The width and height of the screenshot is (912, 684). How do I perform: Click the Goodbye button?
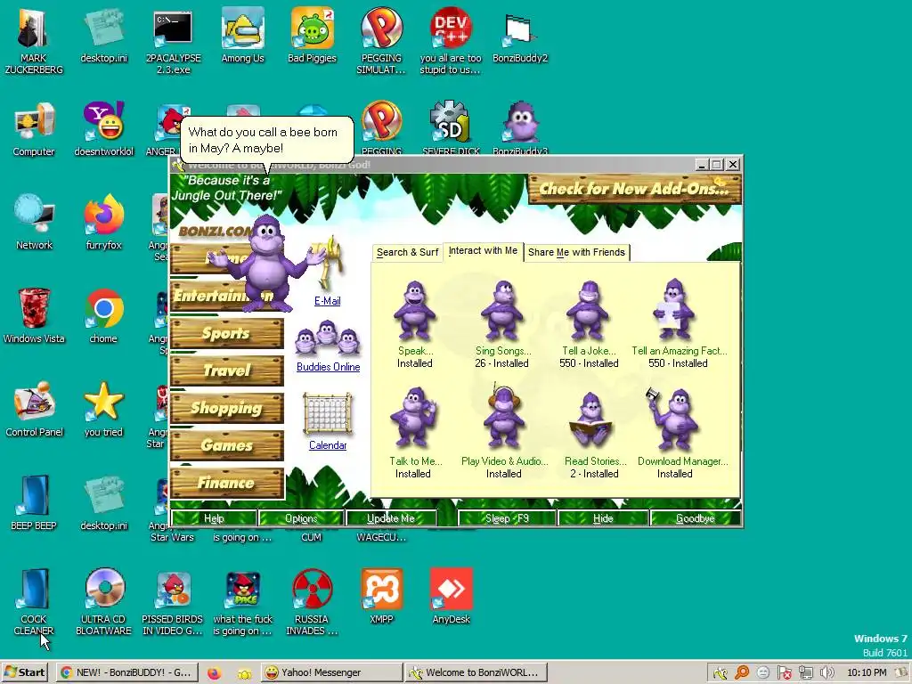point(695,518)
